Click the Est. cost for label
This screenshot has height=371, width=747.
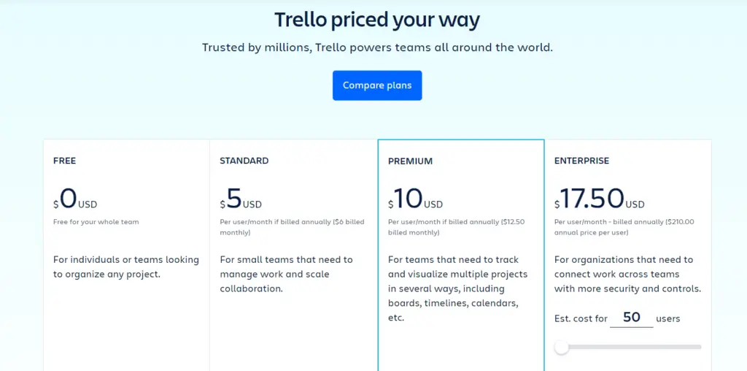[581, 318]
